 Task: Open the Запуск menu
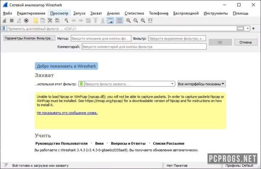coord(79,13)
